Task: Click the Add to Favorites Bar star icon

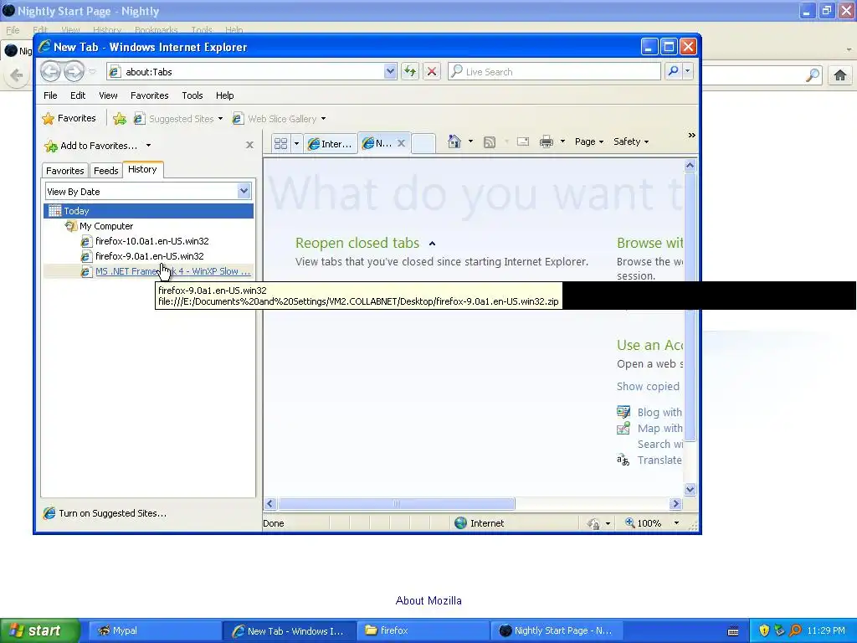Action: click(120, 118)
